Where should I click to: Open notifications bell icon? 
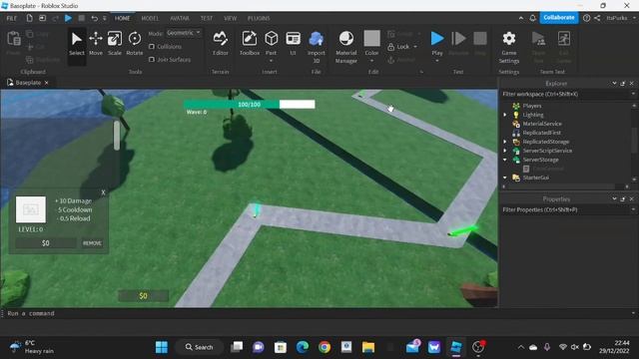point(532,18)
